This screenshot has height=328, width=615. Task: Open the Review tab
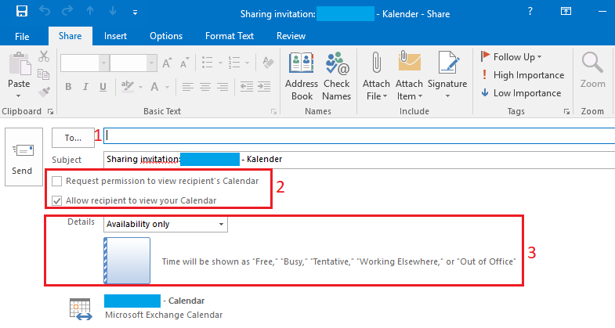click(x=291, y=36)
